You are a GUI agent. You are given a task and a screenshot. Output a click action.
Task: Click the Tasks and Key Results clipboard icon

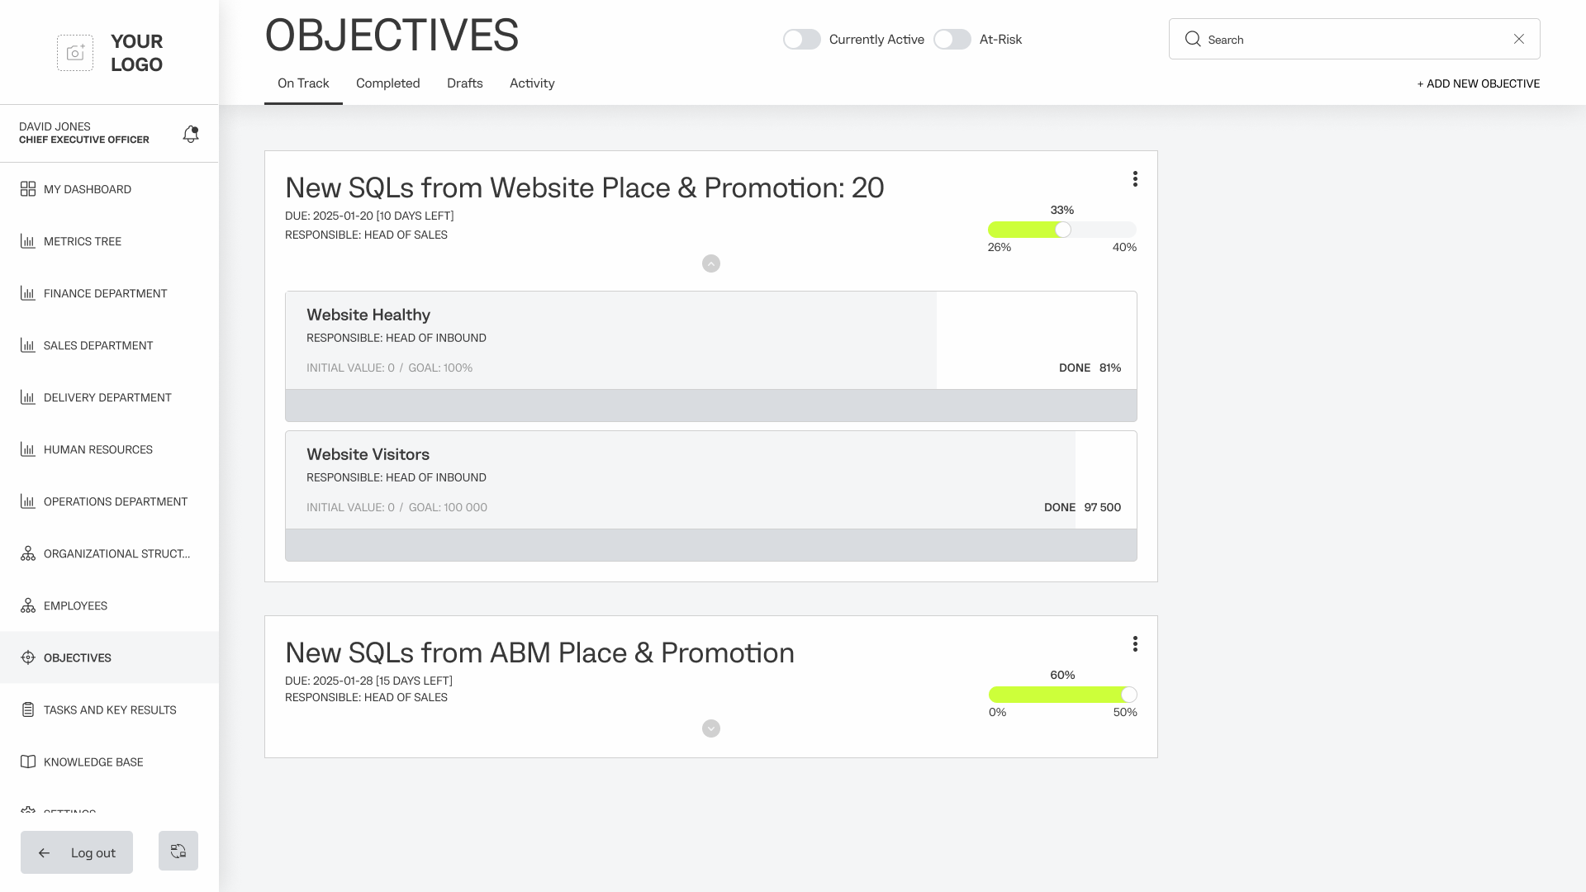[28, 709]
